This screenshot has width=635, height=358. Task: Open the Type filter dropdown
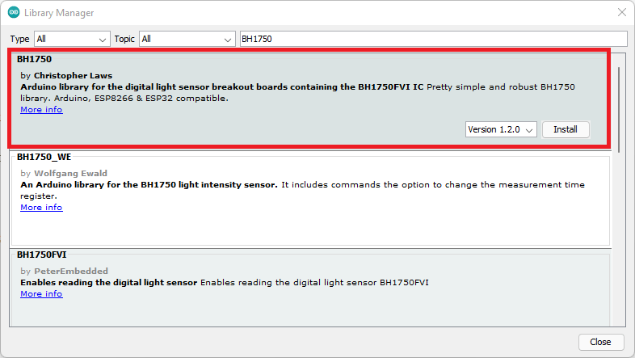tap(72, 39)
